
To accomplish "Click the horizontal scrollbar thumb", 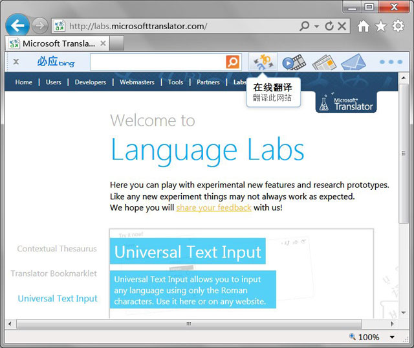I will coord(189,323).
